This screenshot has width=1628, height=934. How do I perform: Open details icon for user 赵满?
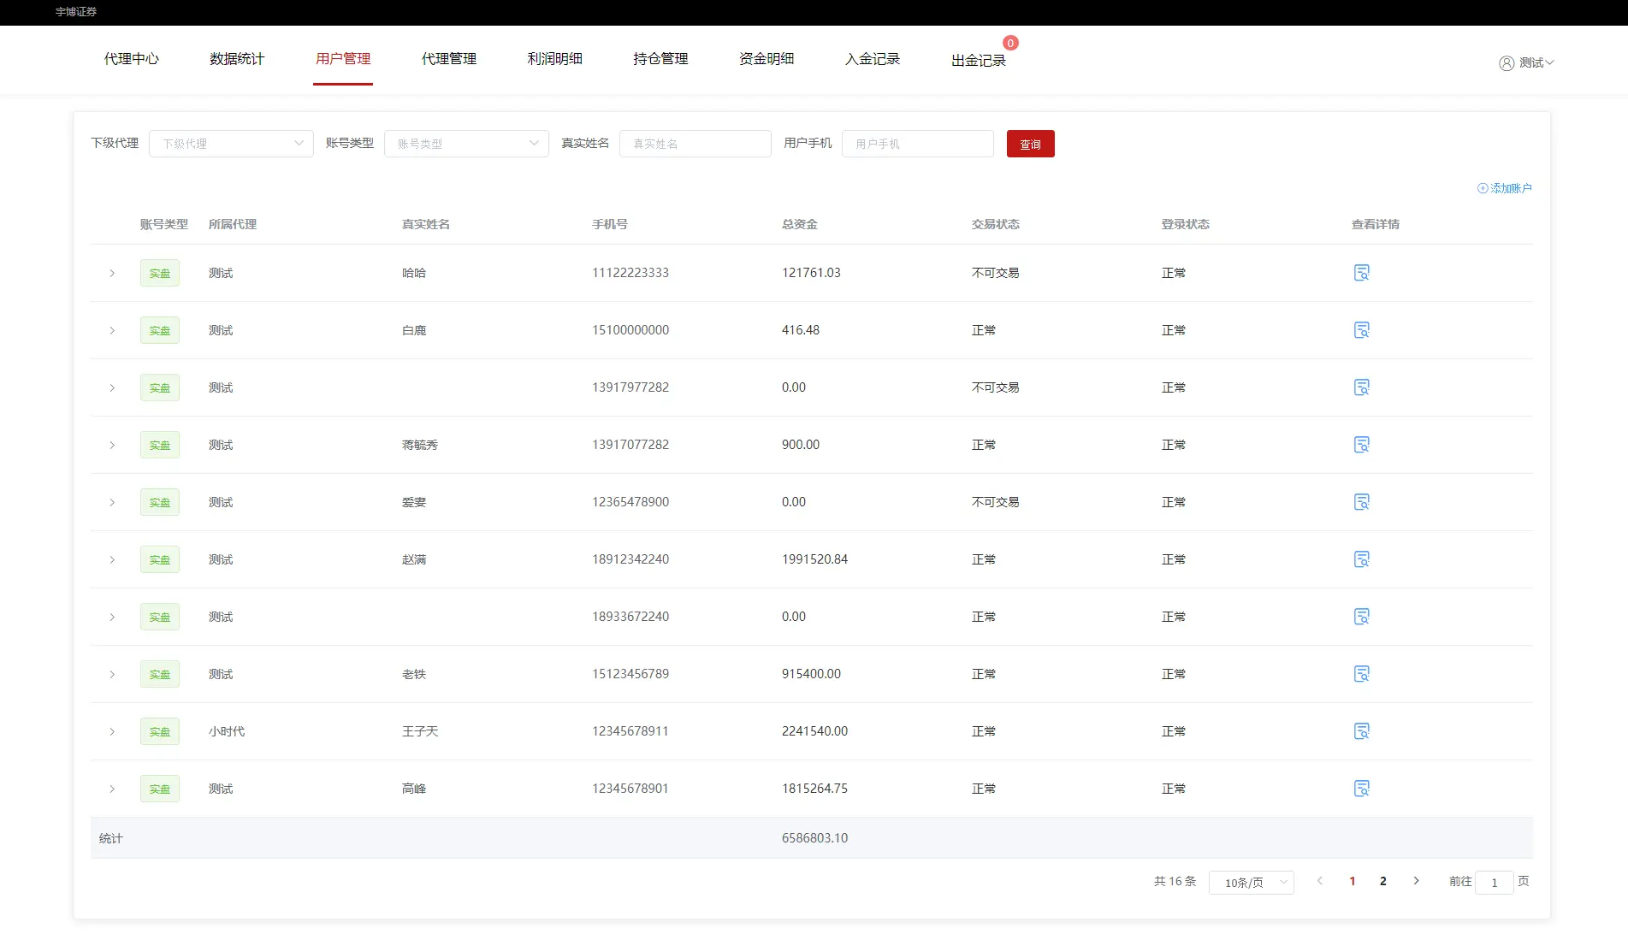point(1361,559)
